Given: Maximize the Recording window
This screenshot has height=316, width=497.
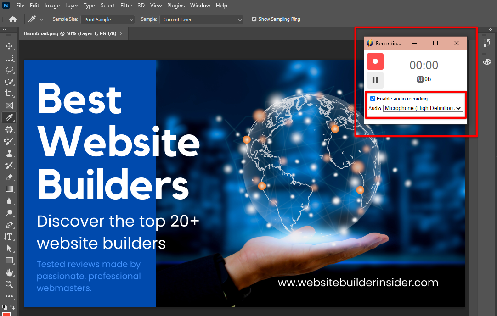Looking at the screenshot, I should click(435, 44).
